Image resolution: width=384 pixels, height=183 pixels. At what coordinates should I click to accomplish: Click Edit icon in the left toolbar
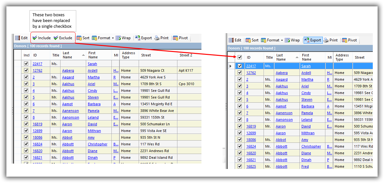coord(18,38)
